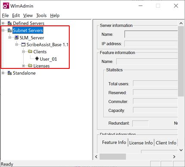Image resolution: width=185 pixels, height=167 pixels.
Task: Click the Total users field
Action: point(155,83)
